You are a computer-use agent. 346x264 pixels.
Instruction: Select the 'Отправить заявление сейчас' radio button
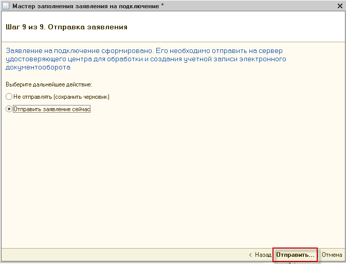click(x=9, y=109)
